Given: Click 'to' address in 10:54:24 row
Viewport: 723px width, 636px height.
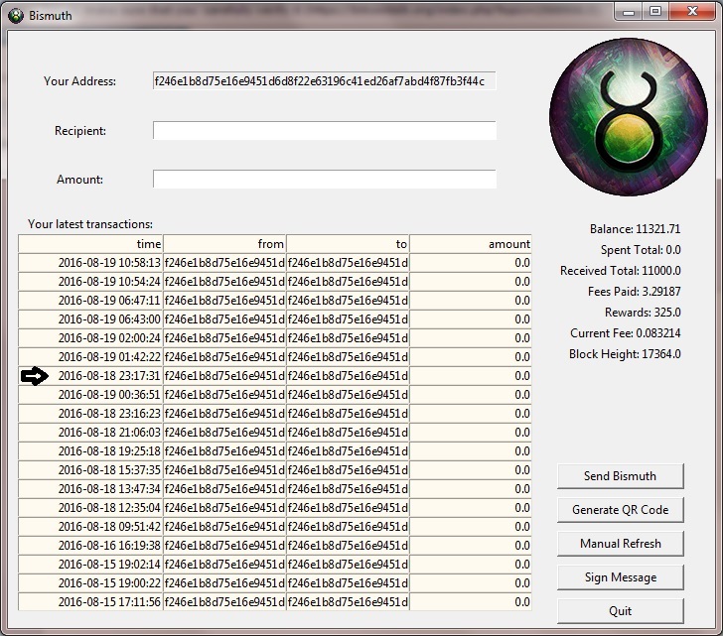Looking at the screenshot, I should click(348, 282).
